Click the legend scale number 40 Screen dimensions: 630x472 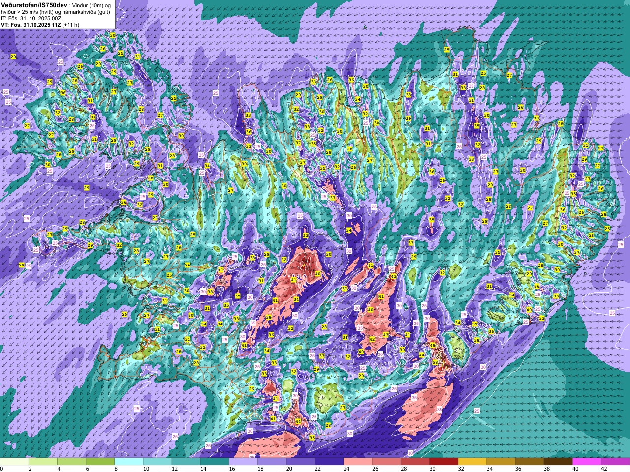(x=575, y=469)
